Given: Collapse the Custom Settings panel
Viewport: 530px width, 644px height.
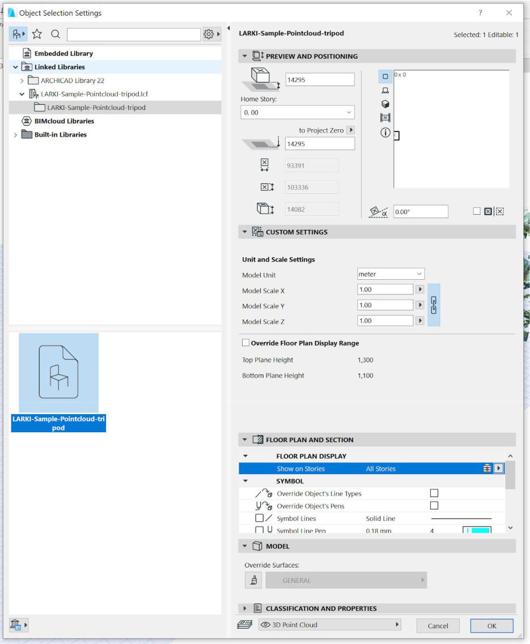Looking at the screenshot, I should 245,232.
